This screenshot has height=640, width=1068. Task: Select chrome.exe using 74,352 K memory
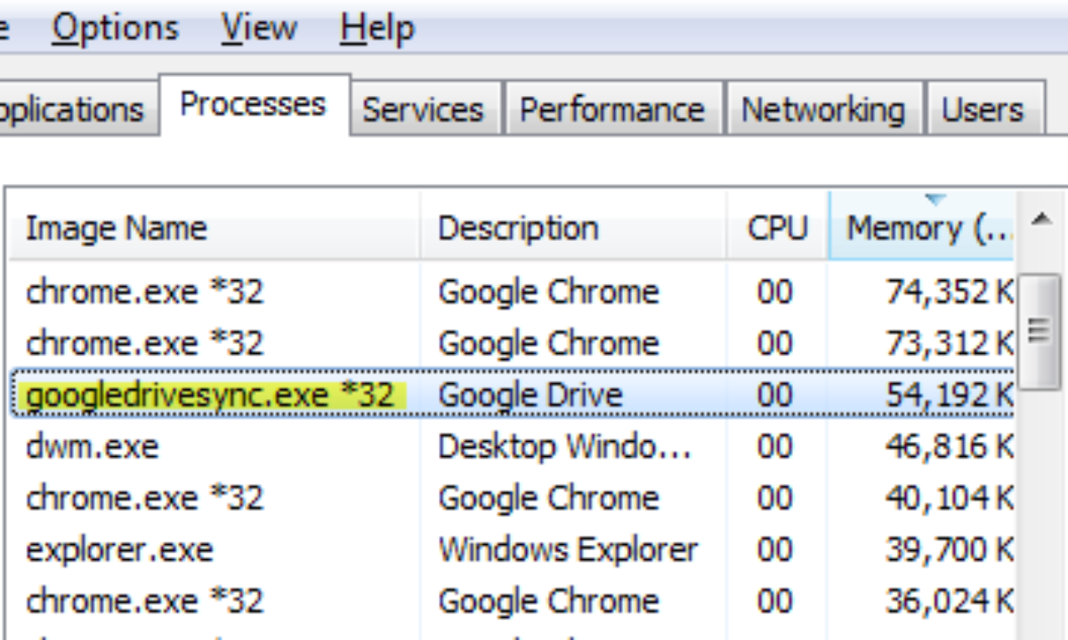[145, 292]
